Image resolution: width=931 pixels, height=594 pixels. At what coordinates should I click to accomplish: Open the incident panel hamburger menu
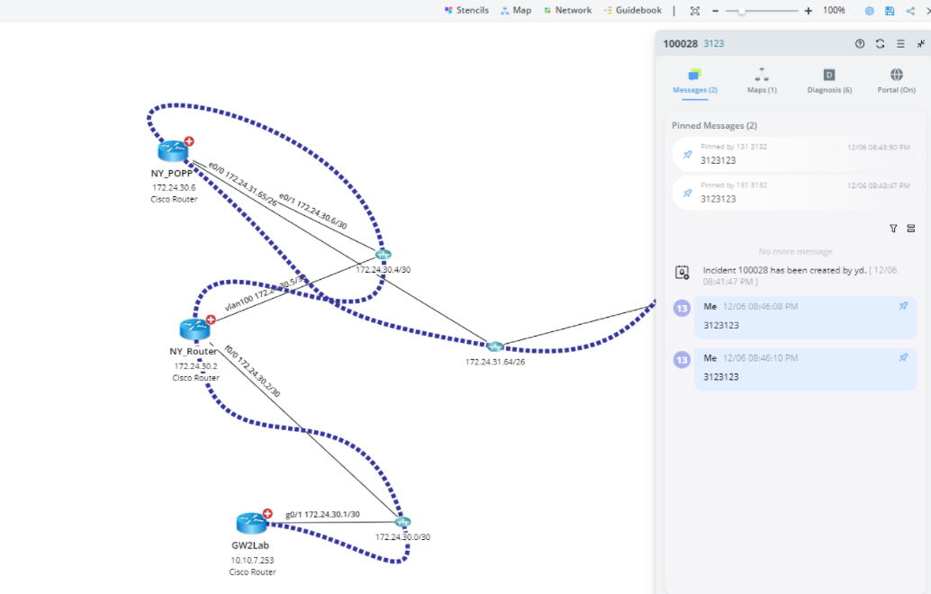click(x=900, y=43)
